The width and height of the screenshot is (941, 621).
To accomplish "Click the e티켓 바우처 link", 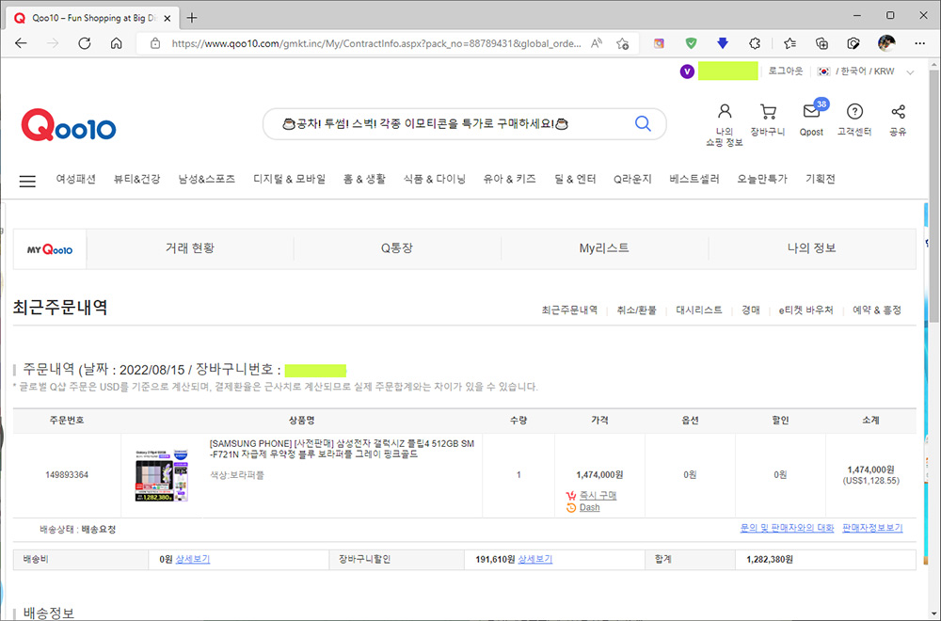I will pyautogui.click(x=806, y=310).
